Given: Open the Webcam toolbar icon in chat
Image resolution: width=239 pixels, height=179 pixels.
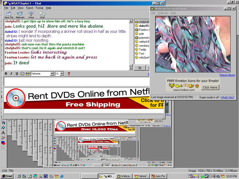Looking at the screenshot, I should point(20,15).
